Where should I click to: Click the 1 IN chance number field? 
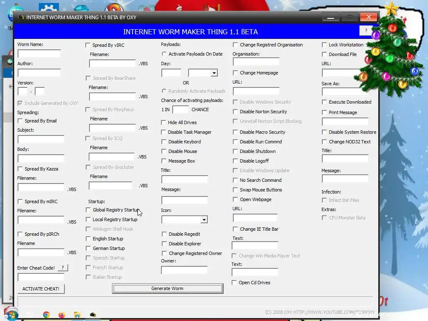tap(181, 110)
